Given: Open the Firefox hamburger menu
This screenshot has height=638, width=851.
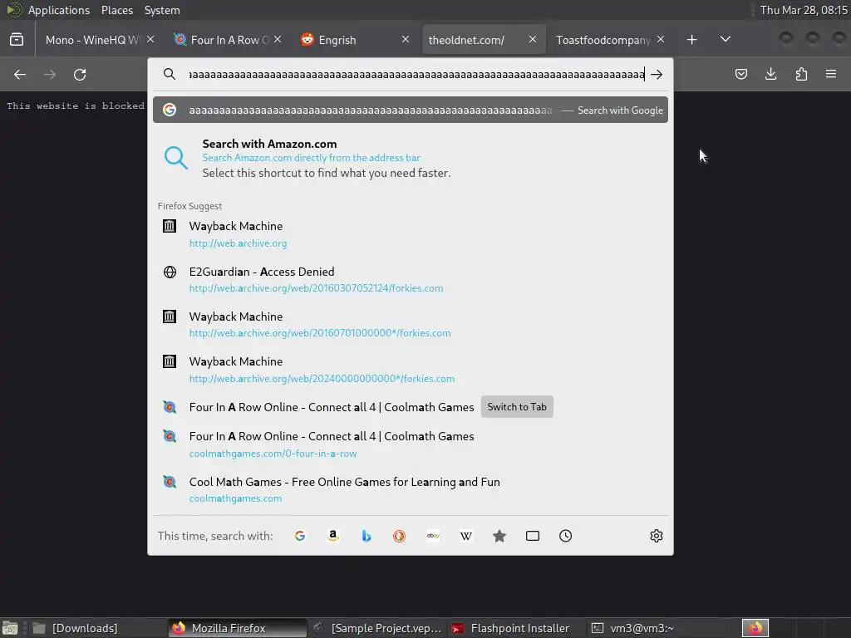Looking at the screenshot, I should [x=831, y=74].
